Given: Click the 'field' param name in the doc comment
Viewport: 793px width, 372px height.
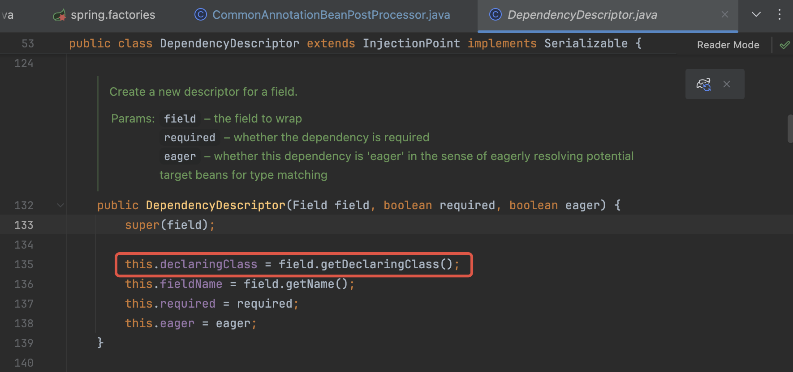Looking at the screenshot, I should 180,119.
